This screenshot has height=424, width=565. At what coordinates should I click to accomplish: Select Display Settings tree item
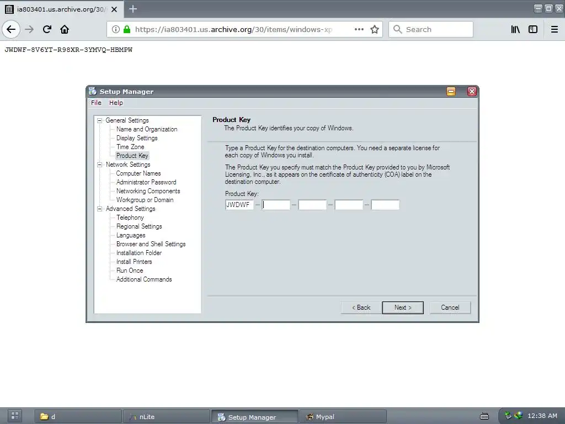point(137,138)
